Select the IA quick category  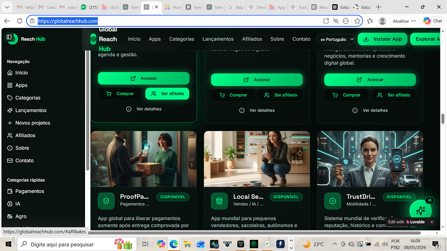(x=14, y=203)
